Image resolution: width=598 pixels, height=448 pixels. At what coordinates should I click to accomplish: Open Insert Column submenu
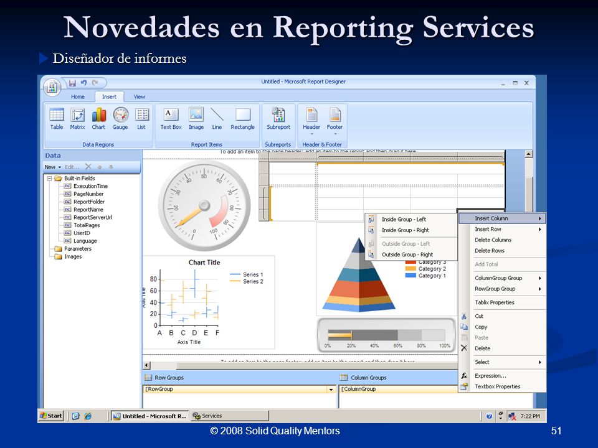coord(502,218)
